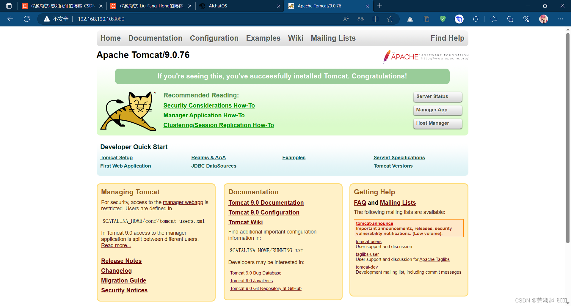Screen dimensions: 571x306
Task: Click the Tomcat cat mascot image
Action: 128,111
